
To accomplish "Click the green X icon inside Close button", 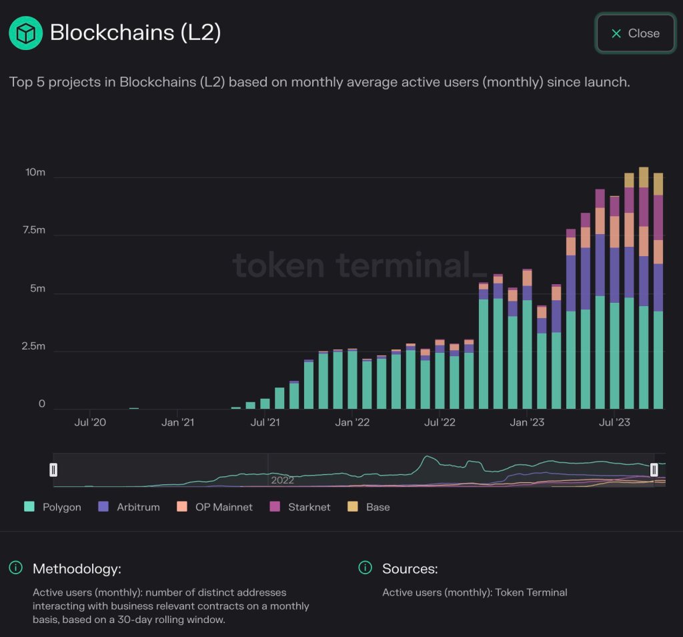I will click(615, 33).
